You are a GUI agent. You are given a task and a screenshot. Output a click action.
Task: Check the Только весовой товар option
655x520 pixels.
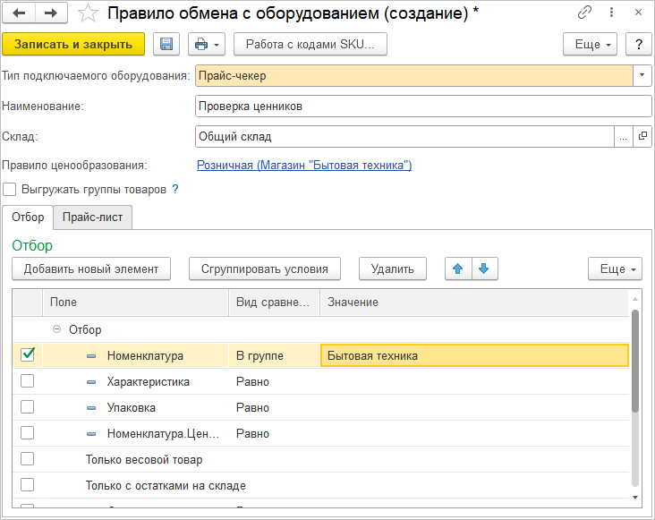pyautogui.click(x=28, y=459)
